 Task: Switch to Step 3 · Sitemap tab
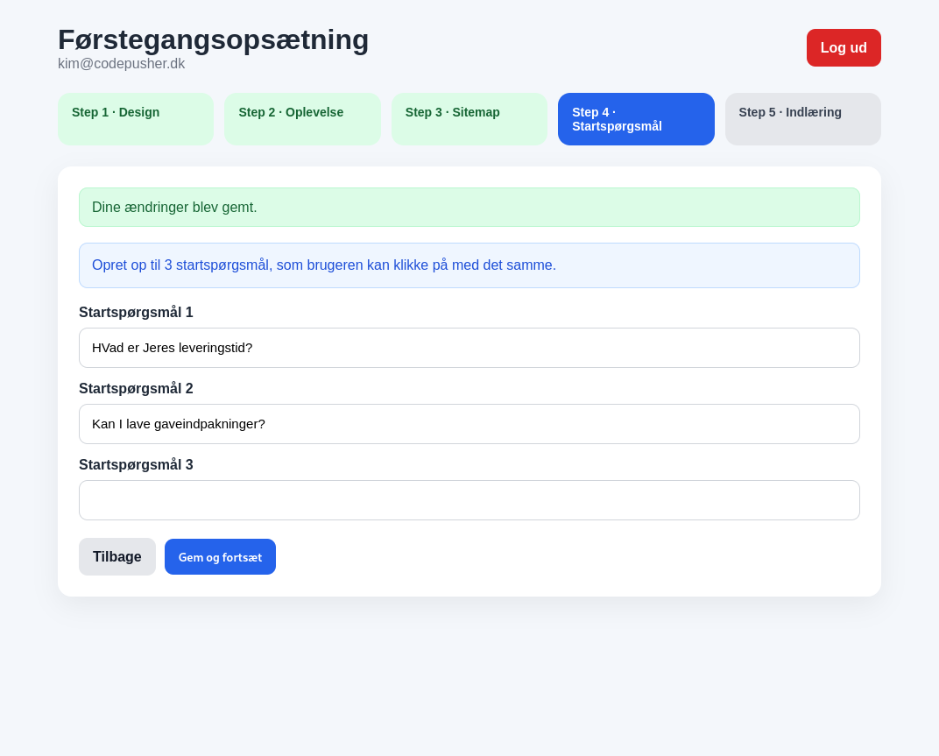pos(469,119)
